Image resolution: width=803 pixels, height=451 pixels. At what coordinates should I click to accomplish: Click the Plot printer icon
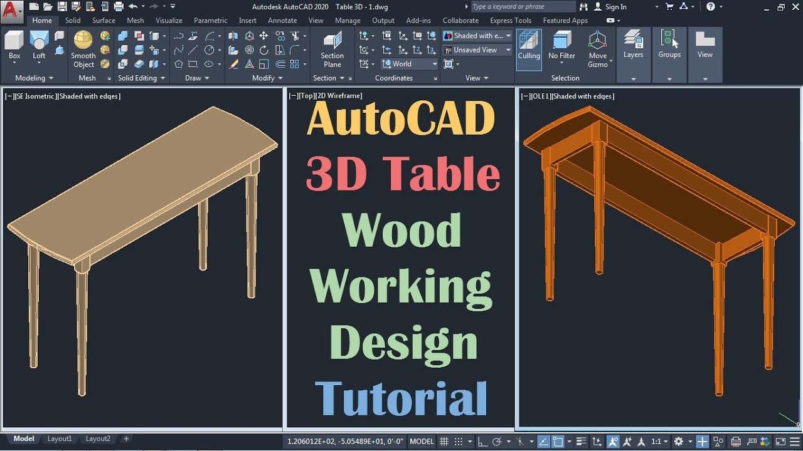(118, 6)
